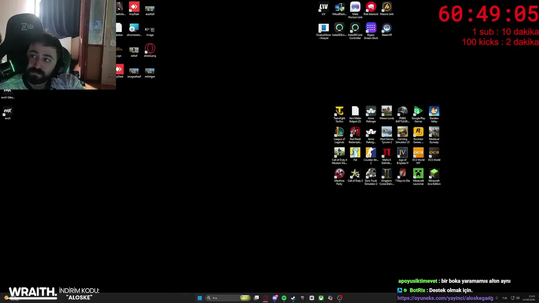
Task: Launch the LIV desktop shortcut
Action: [x=323, y=9]
